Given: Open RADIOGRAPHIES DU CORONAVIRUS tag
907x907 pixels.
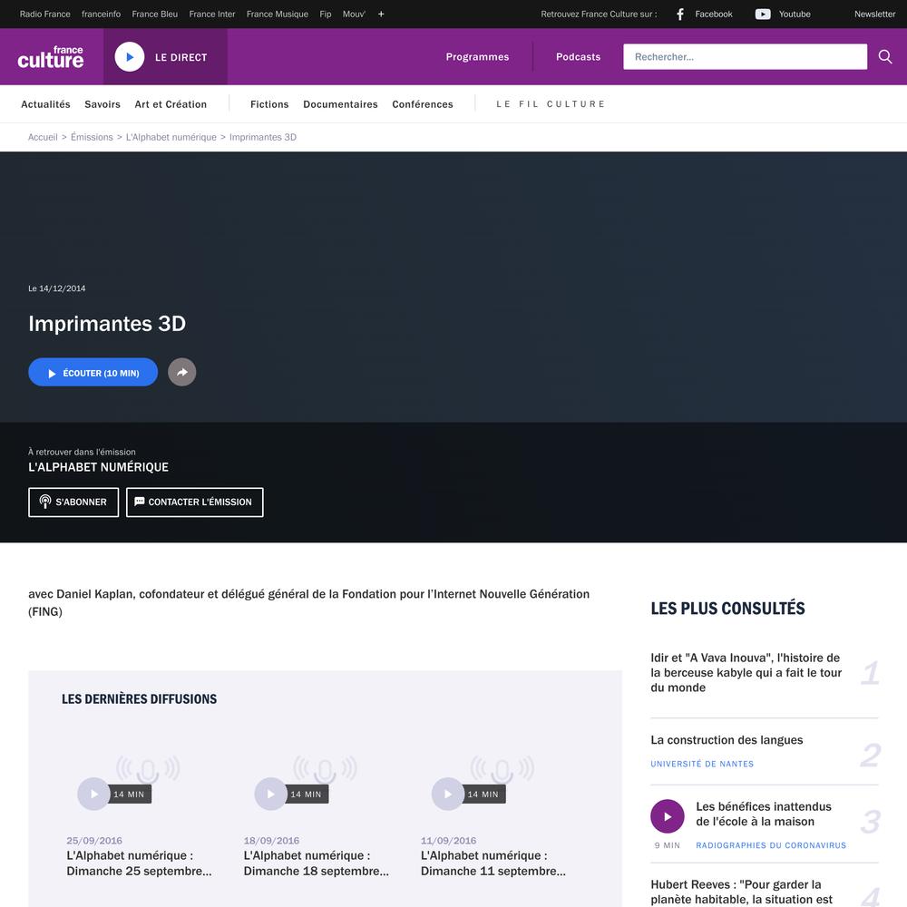Looking at the screenshot, I should click(x=771, y=845).
